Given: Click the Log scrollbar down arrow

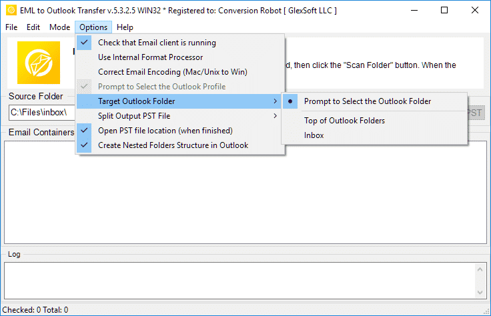Looking at the screenshot, I should pos(480,293).
